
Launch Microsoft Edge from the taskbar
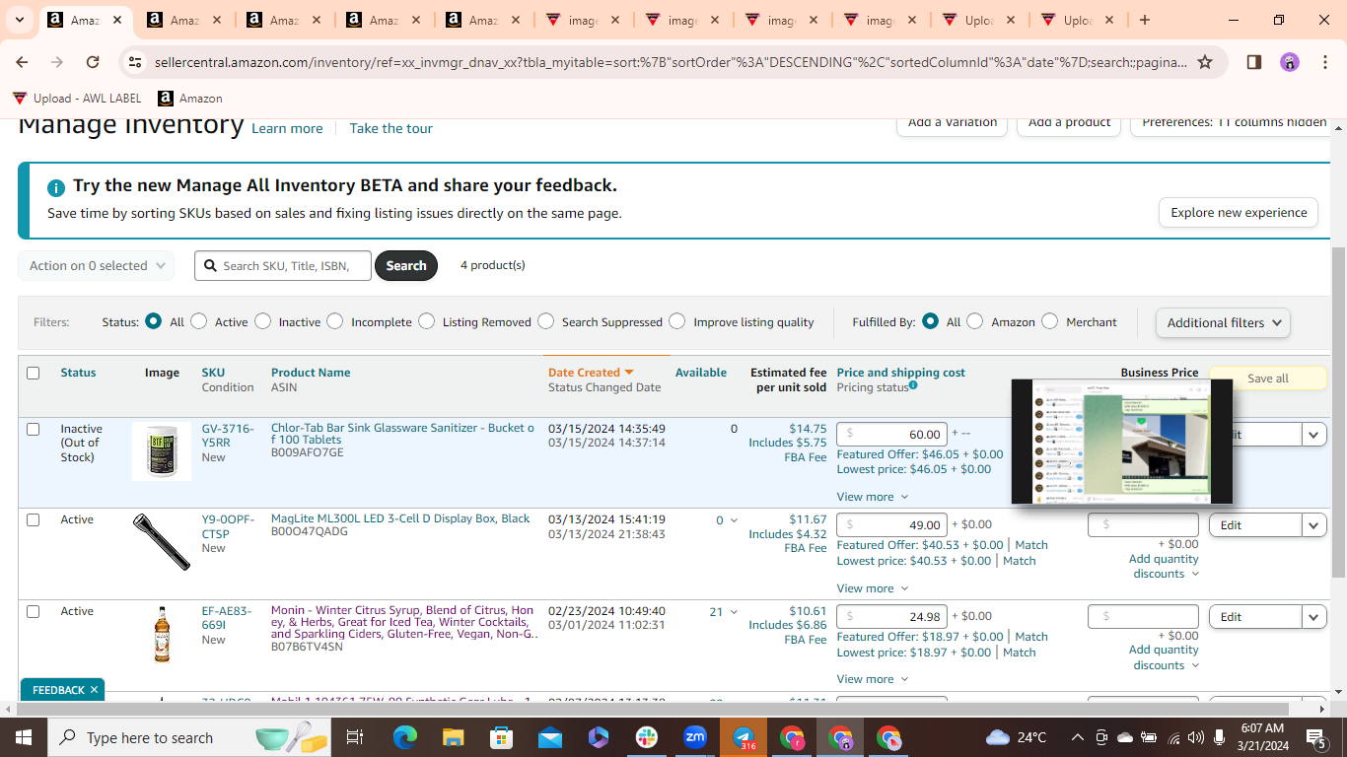405,737
